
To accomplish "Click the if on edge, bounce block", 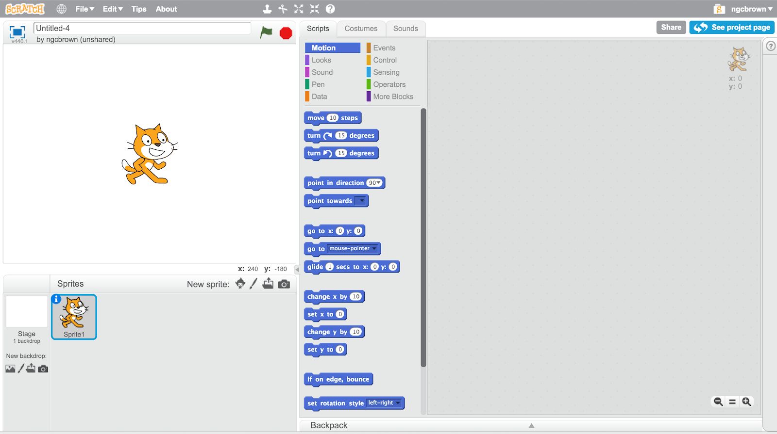I will coord(338,379).
